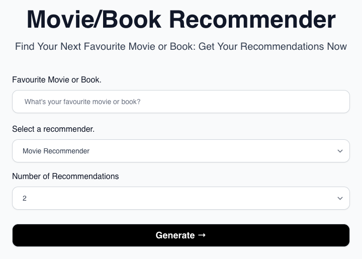Click the "Select a recommender." label

(53, 129)
